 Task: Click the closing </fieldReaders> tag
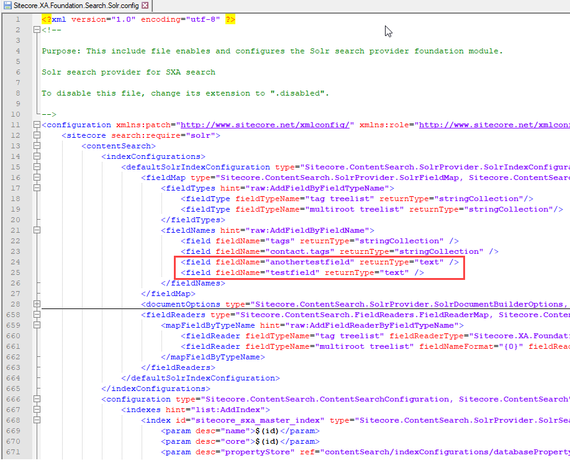coord(178,368)
